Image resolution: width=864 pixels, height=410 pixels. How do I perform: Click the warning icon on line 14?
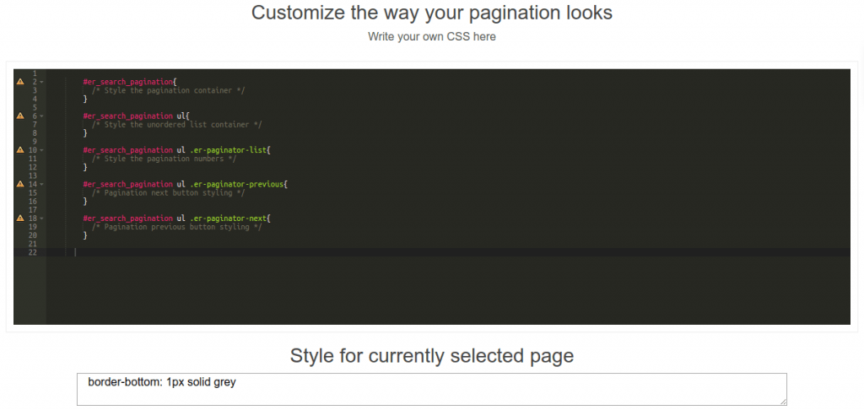[20, 184]
